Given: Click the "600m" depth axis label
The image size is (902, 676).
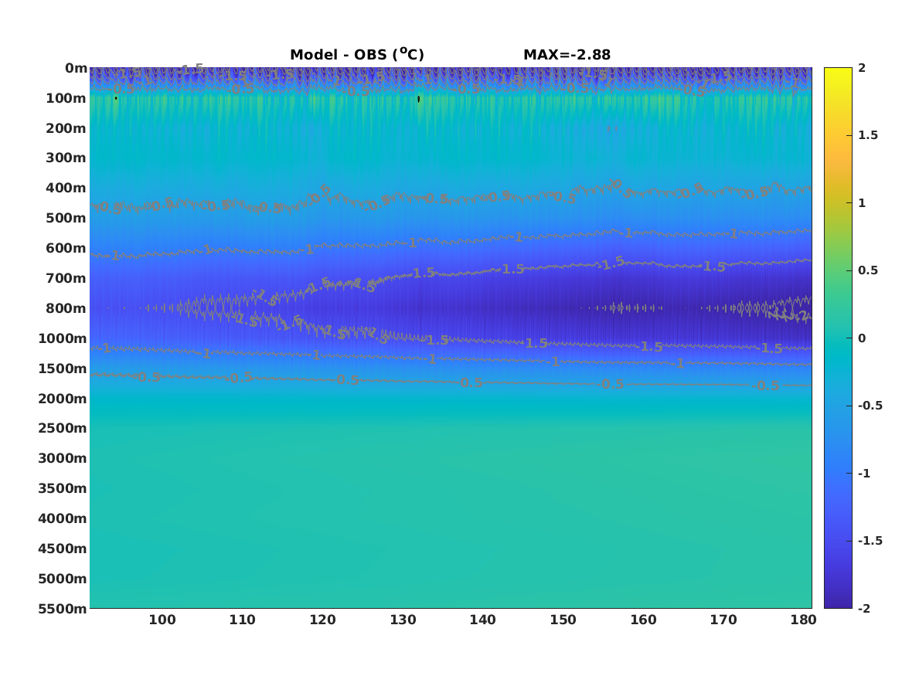Looking at the screenshot, I should tap(66, 248).
